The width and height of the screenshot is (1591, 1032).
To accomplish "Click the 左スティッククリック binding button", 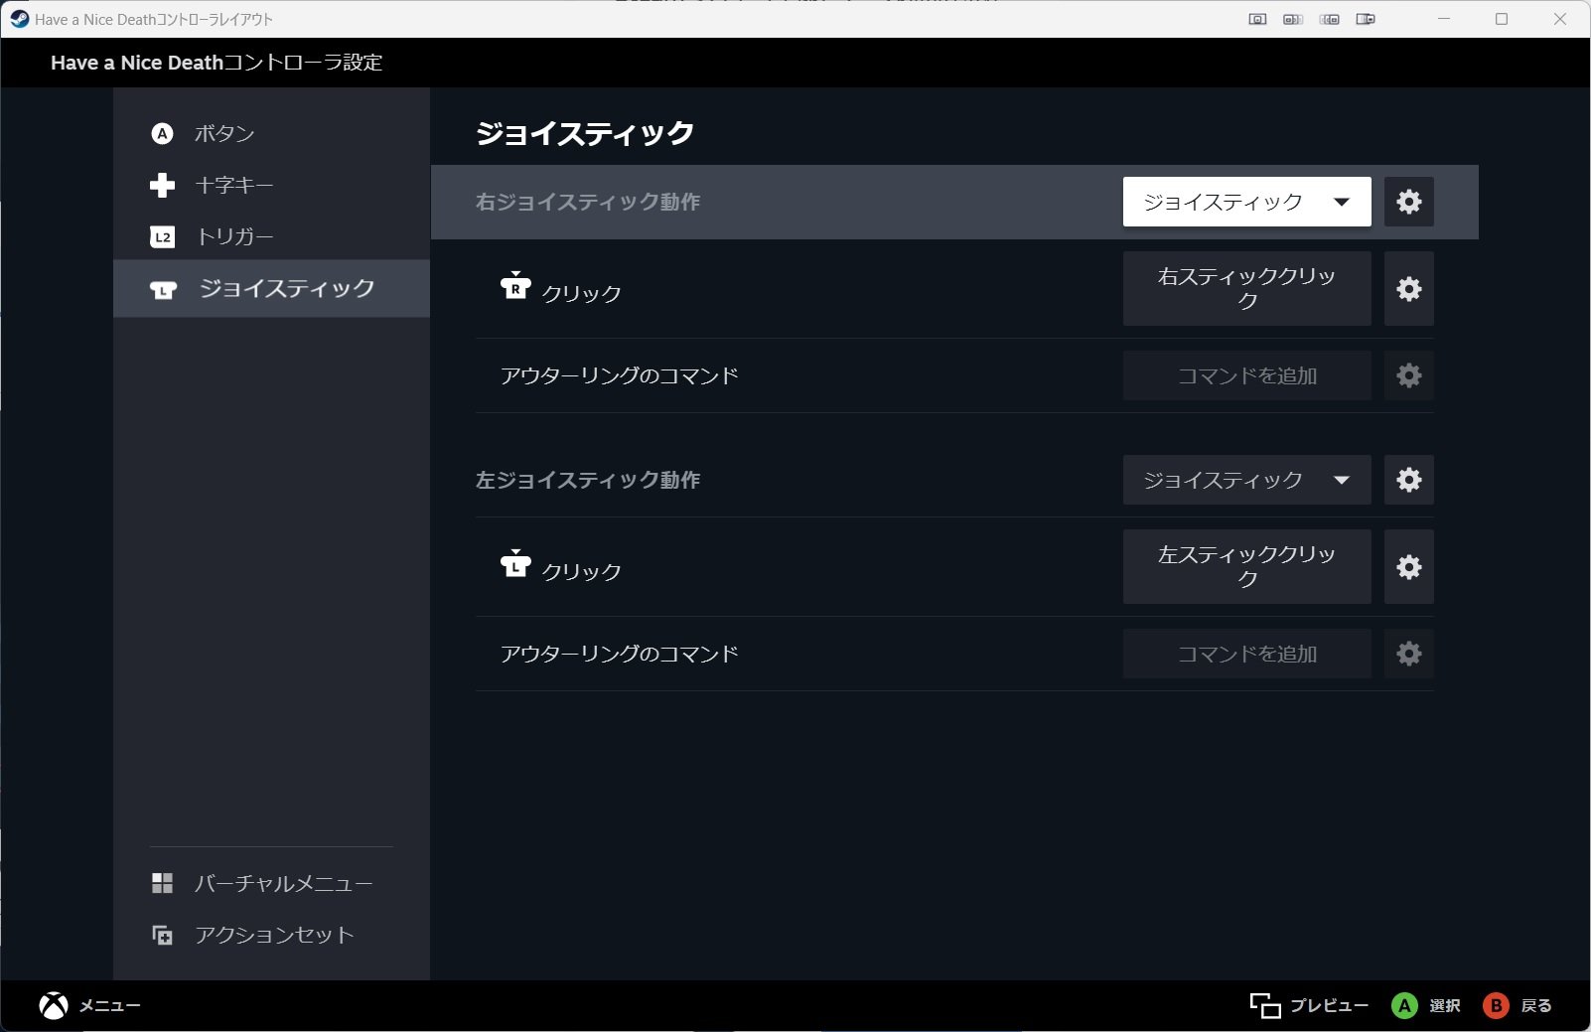I will 1246,566.
